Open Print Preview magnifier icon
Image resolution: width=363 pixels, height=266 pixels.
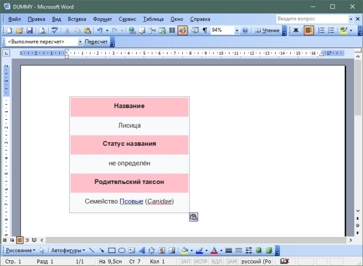[x=42, y=30]
